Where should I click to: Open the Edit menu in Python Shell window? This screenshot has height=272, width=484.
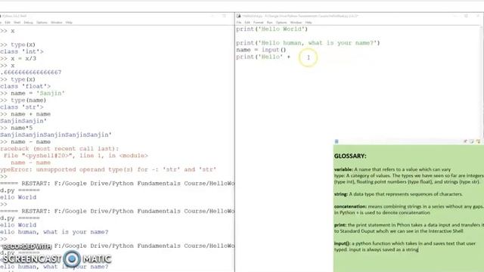point(8,23)
